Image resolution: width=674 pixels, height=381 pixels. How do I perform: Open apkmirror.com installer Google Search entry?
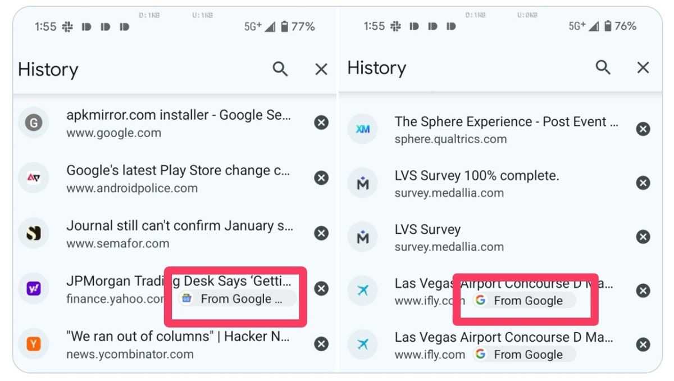(179, 123)
